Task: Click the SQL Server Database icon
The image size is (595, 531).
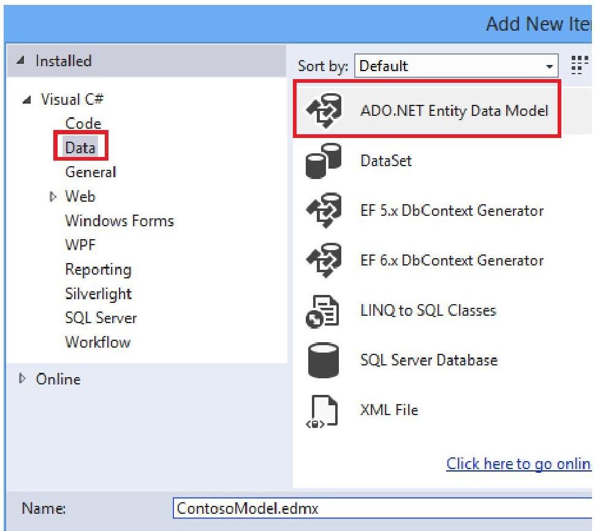Action: pyautogui.click(x=323, y=361)
